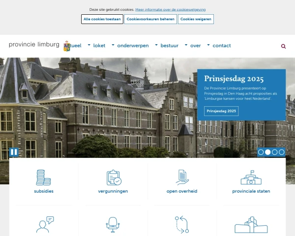This screenshot has width=295, height=236.
Task: Click the Prinsjesdag 2025 banner heading
Action: point(234,79)
